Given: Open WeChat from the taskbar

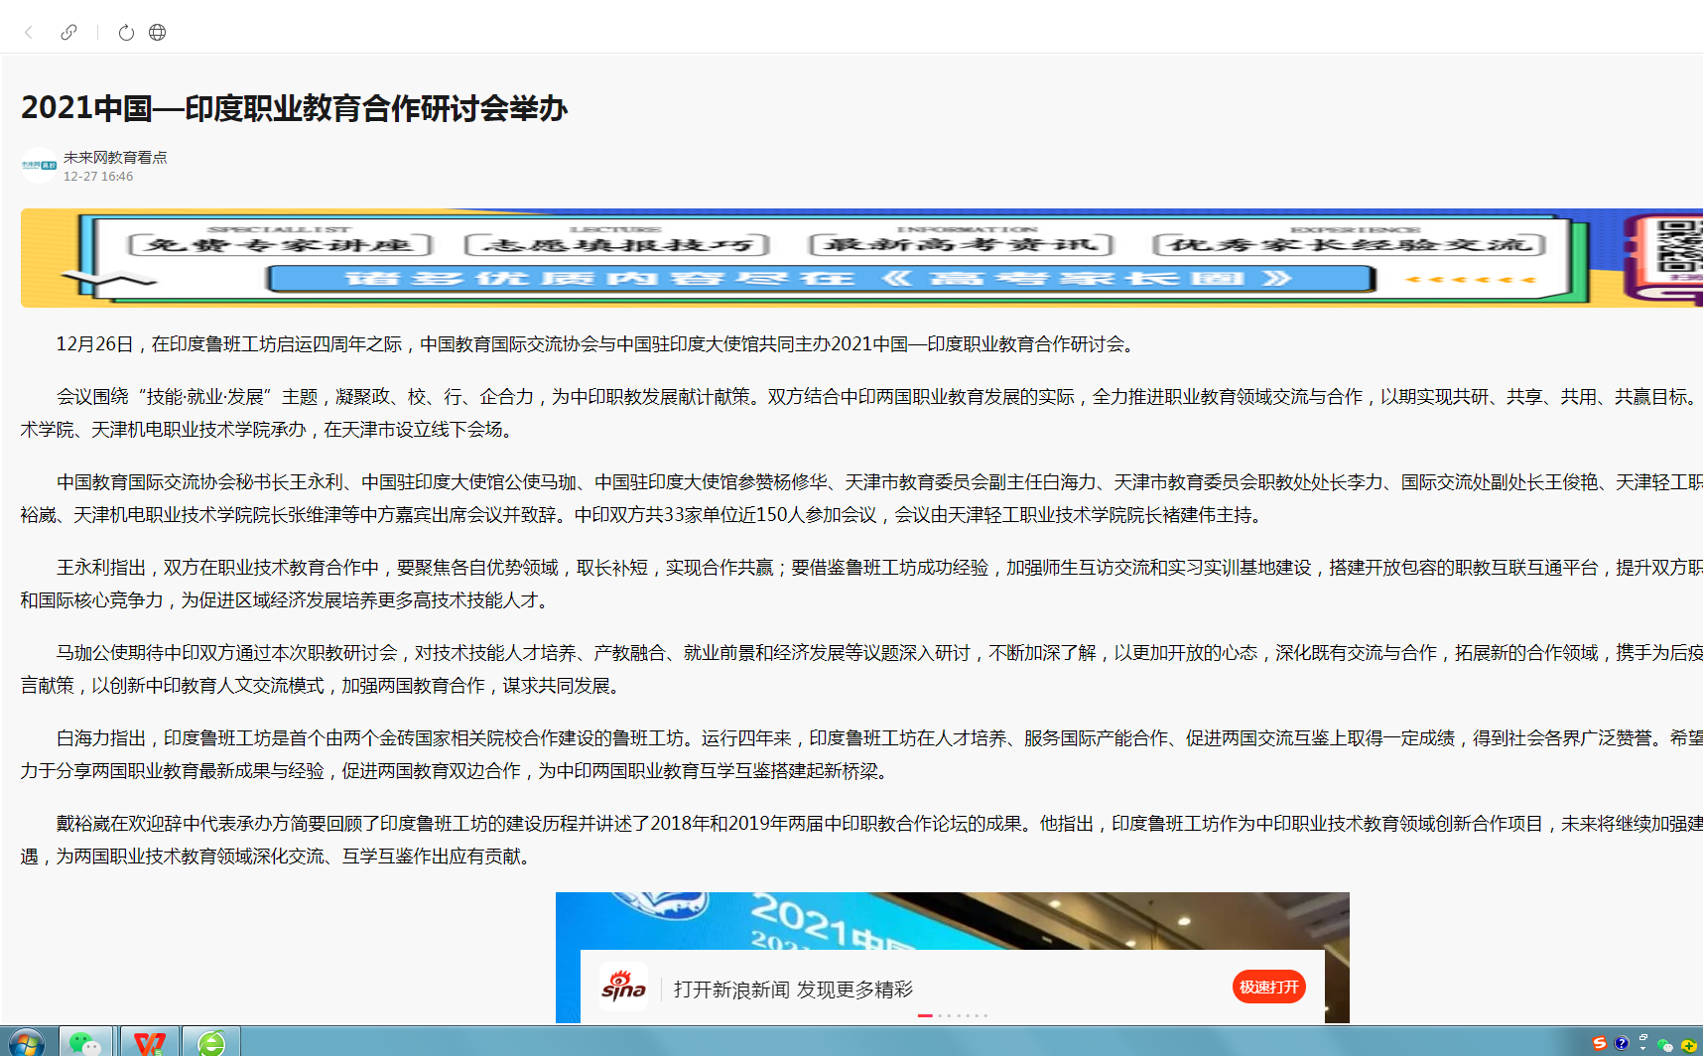Looking at the screenshot, I should pyautogui.click(x=85, y=1042).
